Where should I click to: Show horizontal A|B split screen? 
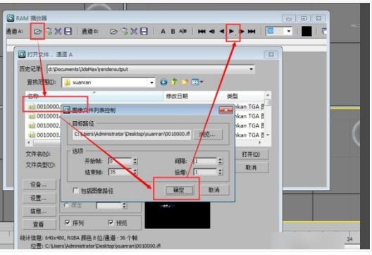(x=182, y=31)
